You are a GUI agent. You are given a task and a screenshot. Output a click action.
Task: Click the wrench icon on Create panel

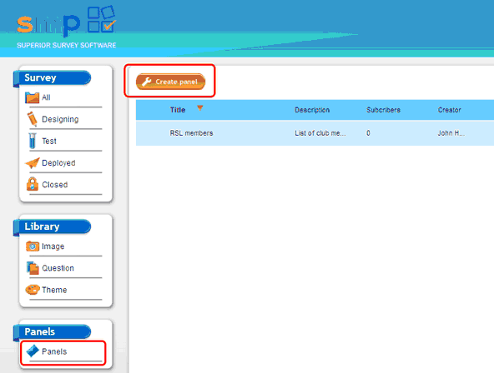click(147, 82)
